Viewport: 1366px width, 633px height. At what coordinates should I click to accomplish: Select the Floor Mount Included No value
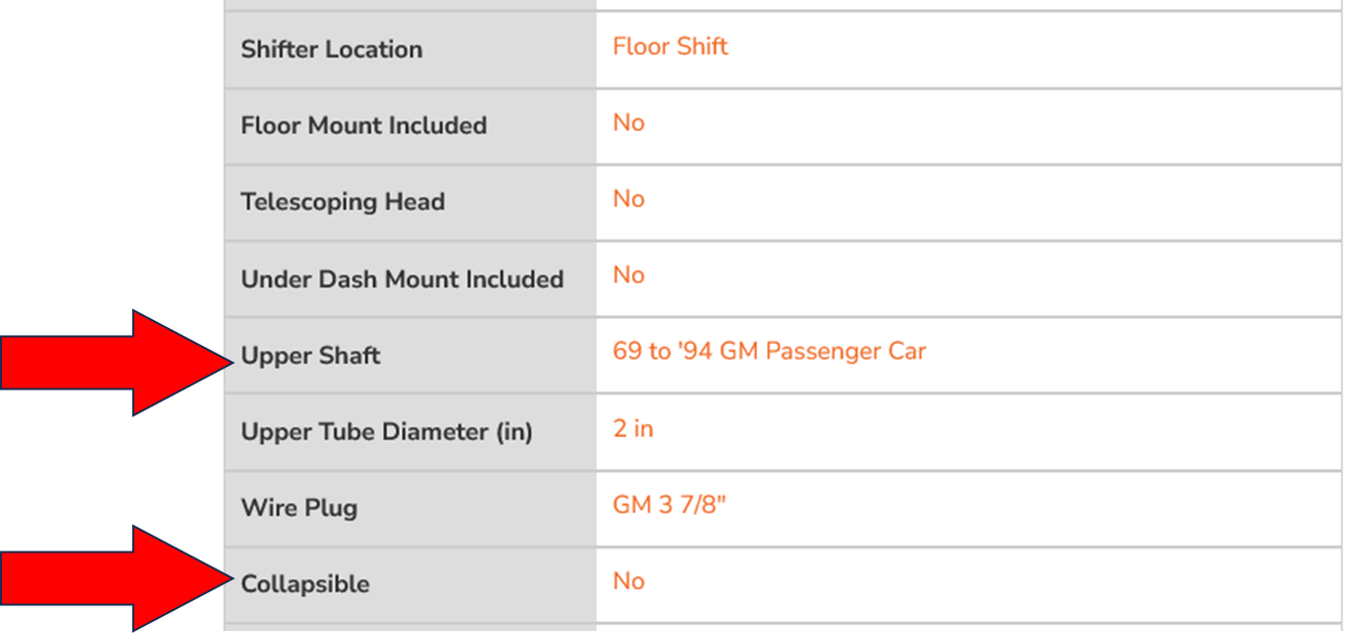(x=629, y=123)
